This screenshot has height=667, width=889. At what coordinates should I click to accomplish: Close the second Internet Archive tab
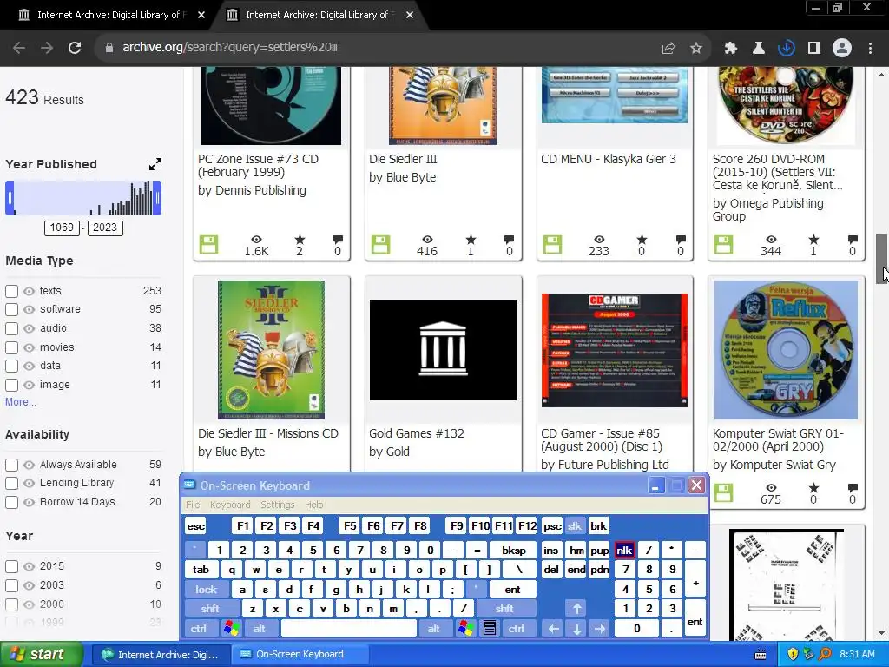tap(410, 15)
